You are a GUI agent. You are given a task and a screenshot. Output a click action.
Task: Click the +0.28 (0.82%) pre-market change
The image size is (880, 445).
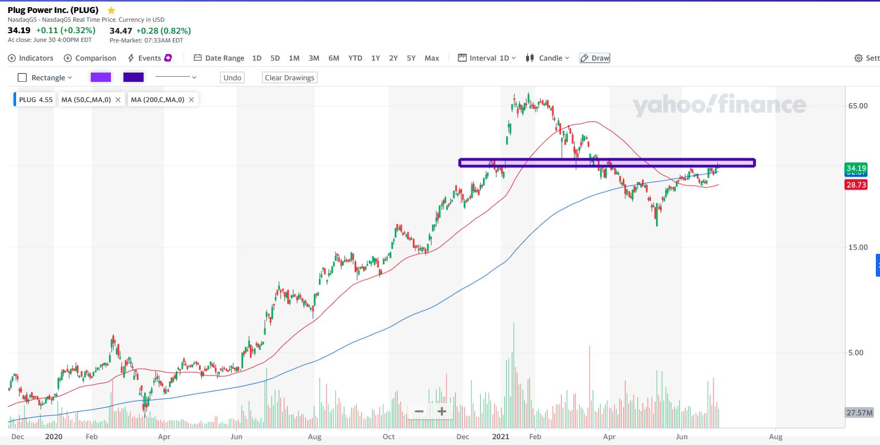[x=164, y=31]
